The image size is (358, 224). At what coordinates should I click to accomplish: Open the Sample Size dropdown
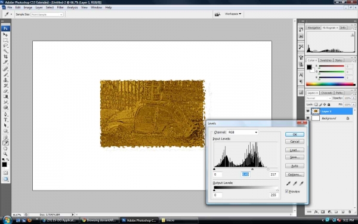[x=47, y=14]
